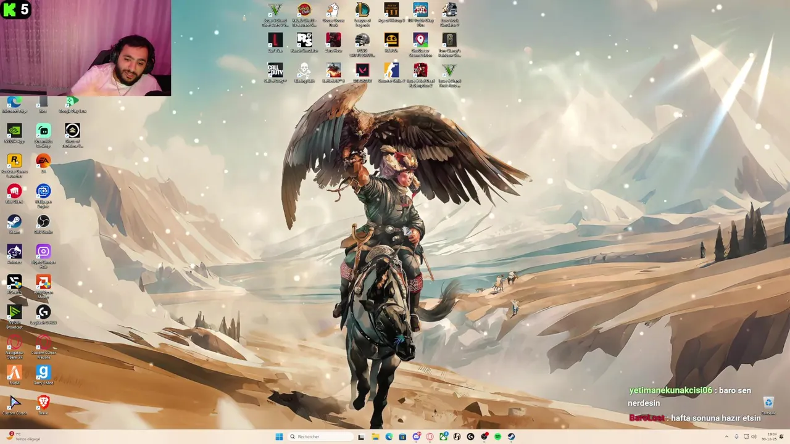Open Rockstar Games Launcher icon
Image resolution: width=790 pixels, height=444 pixels.
pos(14,166)
